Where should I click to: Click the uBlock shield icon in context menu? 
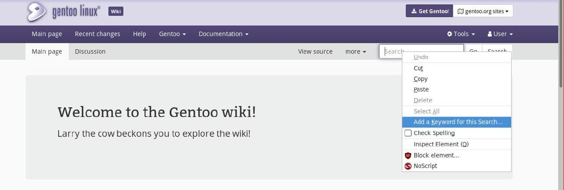[408, 155]
